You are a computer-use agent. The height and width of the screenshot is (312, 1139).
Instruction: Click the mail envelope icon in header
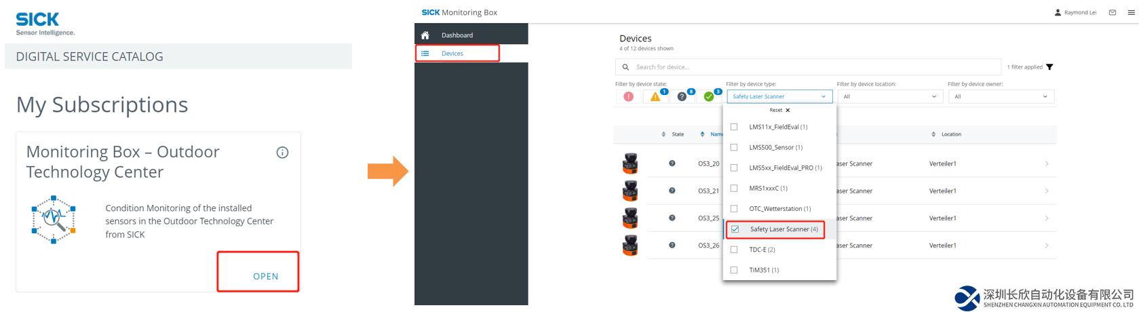coord(1113,12)
